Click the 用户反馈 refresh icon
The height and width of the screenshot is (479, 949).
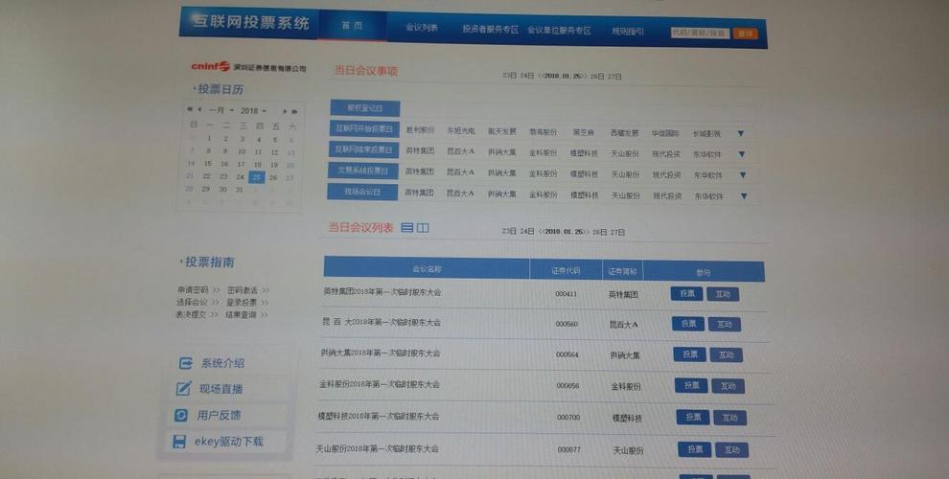[x=181, y=415]
